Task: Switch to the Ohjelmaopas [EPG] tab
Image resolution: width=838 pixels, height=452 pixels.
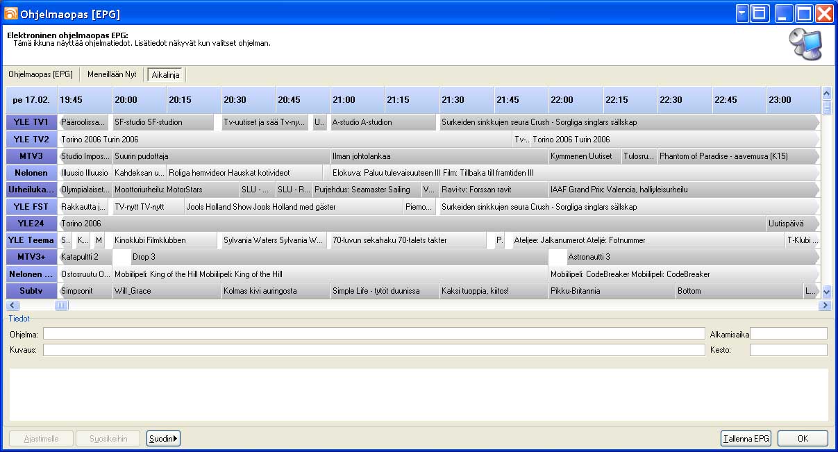Action: pyautogui.click(x=40, y=74)
